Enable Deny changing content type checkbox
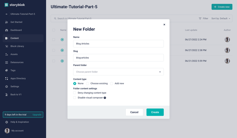The width and height of the screenshot is (237, 138). (74, 93)
